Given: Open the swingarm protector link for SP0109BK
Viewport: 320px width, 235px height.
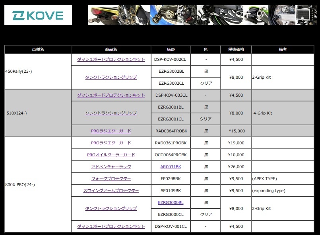Looking at the screenshot, I should click(x=111, y=190).
